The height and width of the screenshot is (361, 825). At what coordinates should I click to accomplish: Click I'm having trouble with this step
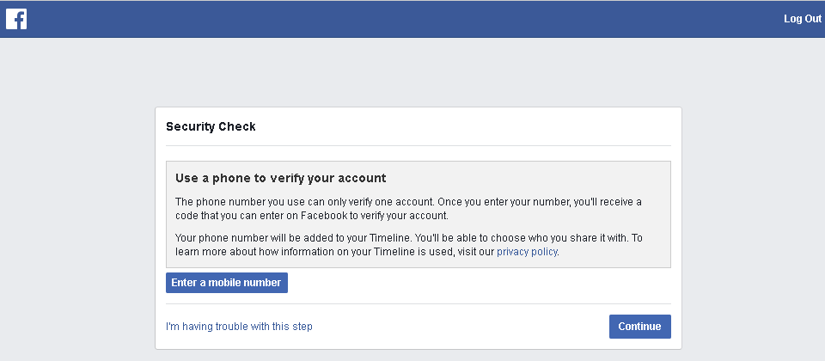tap(239, 327)
